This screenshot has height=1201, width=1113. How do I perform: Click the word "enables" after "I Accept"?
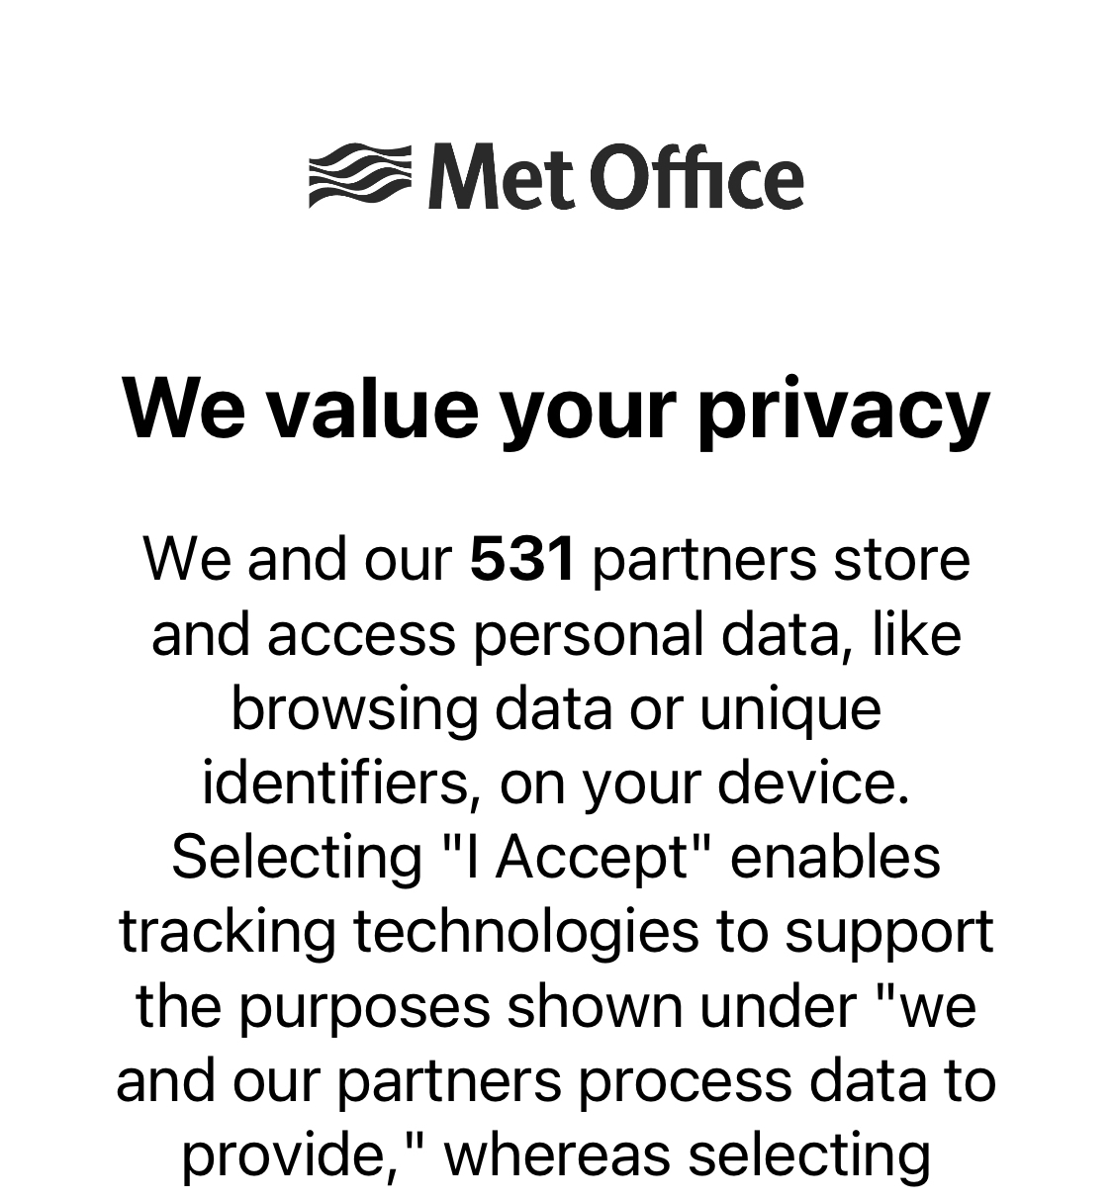[835, 857]
